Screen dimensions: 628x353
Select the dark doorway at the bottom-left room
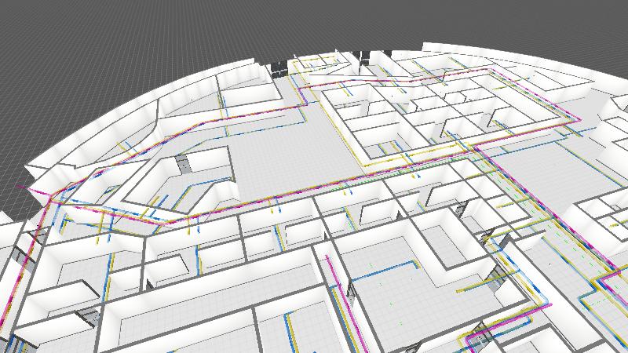click(88, 316)
